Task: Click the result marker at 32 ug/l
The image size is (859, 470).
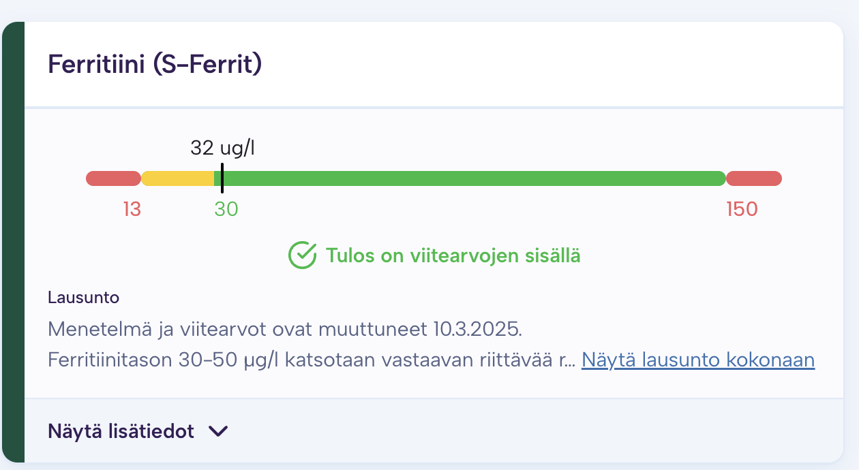Action: tap(222, 178)
